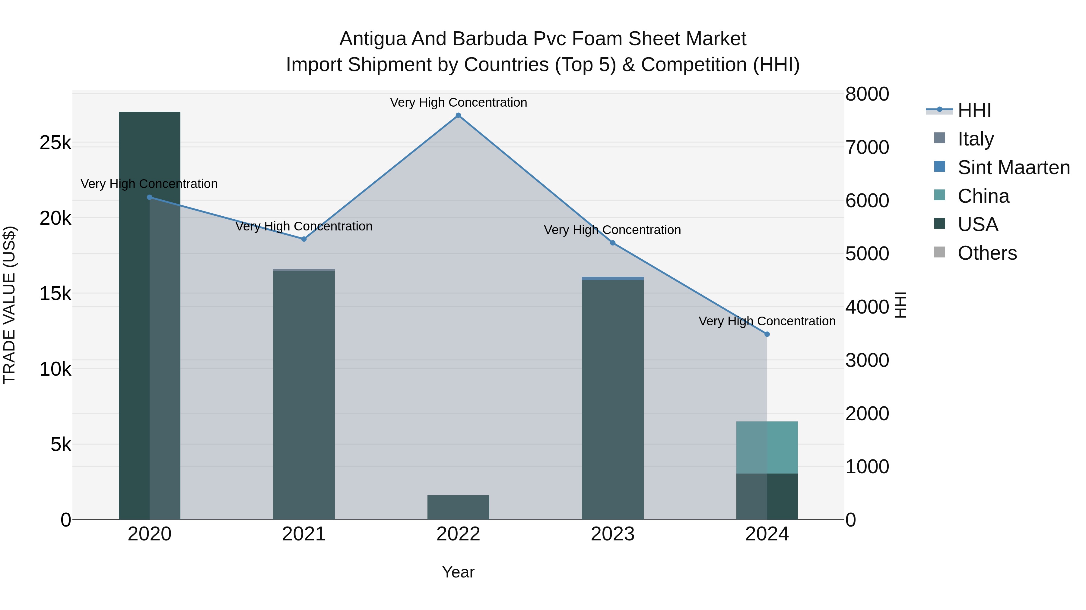Click the 1000 right axis tick

[868, 467]
